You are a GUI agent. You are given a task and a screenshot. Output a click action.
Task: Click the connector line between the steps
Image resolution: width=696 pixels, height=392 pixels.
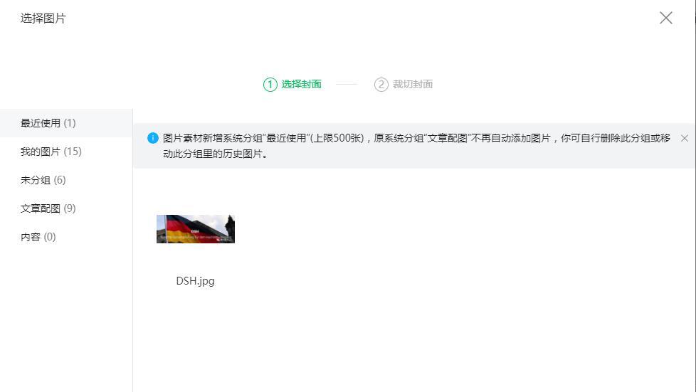[x=347, y=84]
